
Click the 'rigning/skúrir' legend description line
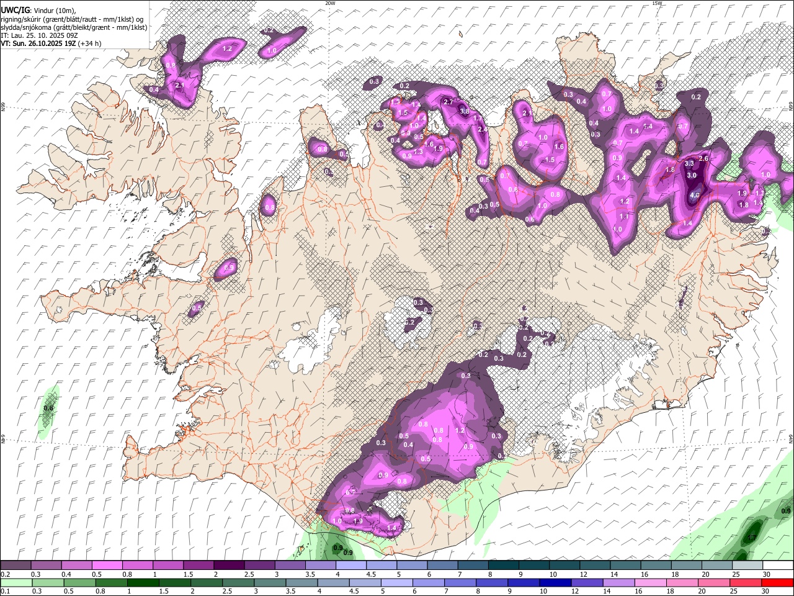tap(72, 19)
